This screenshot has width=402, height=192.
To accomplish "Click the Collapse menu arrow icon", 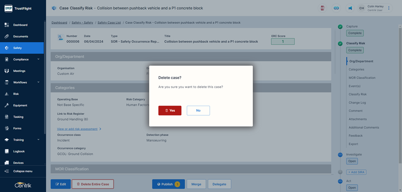I will (7, 171).
